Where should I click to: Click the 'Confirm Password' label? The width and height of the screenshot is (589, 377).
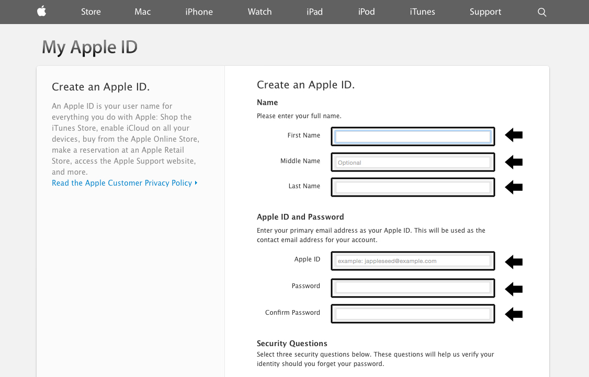click(x=292, y=312)
